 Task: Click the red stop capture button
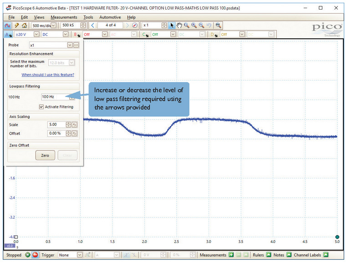(35, 255)
